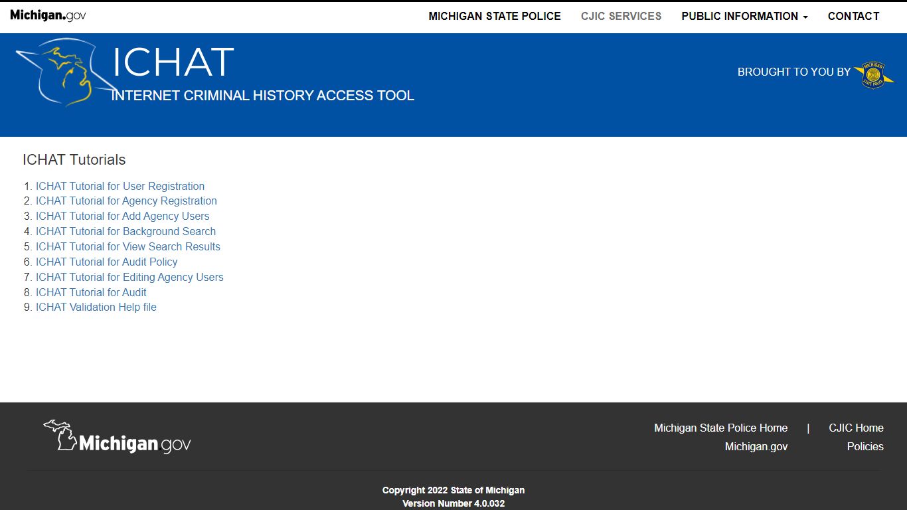Follow the footer Michigan.gov text link
907x510 pixels.
[756, 446]
